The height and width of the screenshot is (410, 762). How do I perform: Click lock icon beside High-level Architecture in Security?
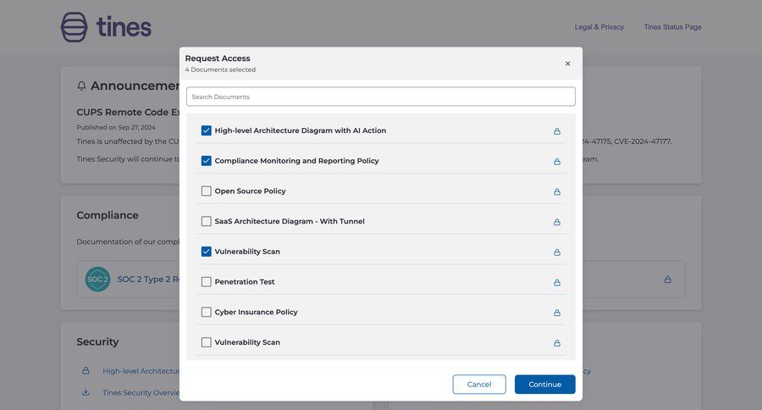pyautogui.click(x=86, y=370)
